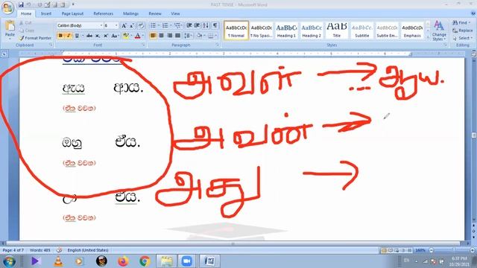Screen dimensions: 477x268
Task: Launch Firefox from the taskbar
Action: coord(123,261)
